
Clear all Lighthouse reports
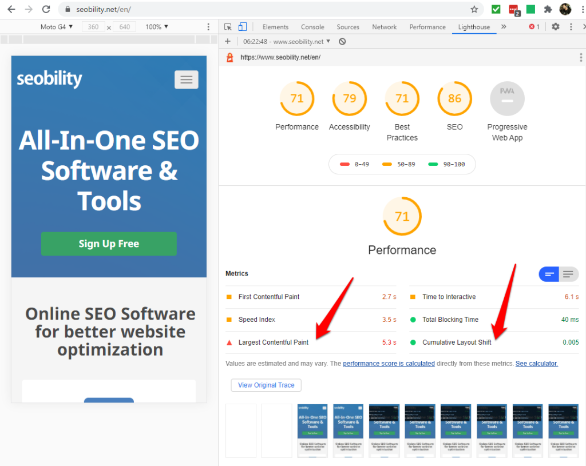tap(342, 41)
